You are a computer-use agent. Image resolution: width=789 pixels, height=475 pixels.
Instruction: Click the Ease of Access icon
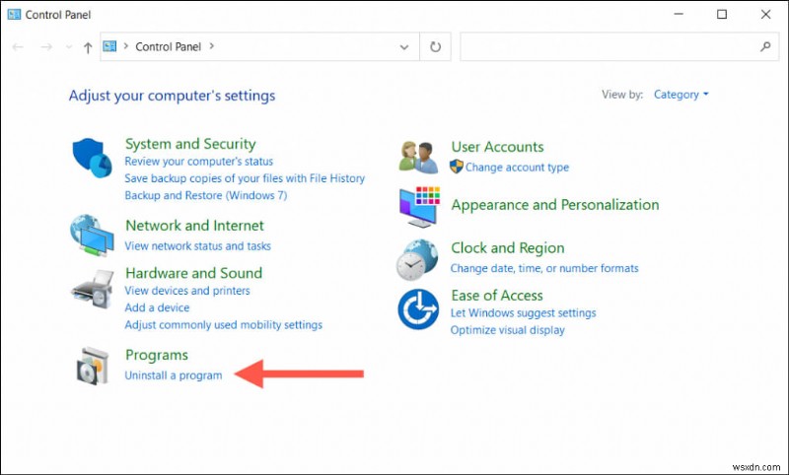click(417, 309)
